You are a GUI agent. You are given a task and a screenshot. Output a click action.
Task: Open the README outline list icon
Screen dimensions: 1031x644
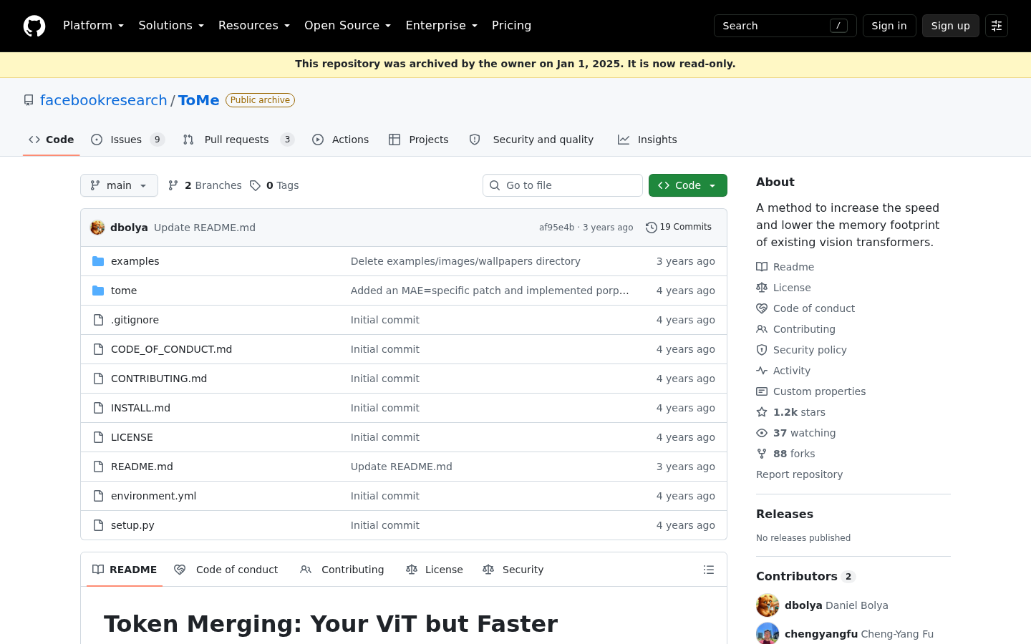tap(709, 570)
